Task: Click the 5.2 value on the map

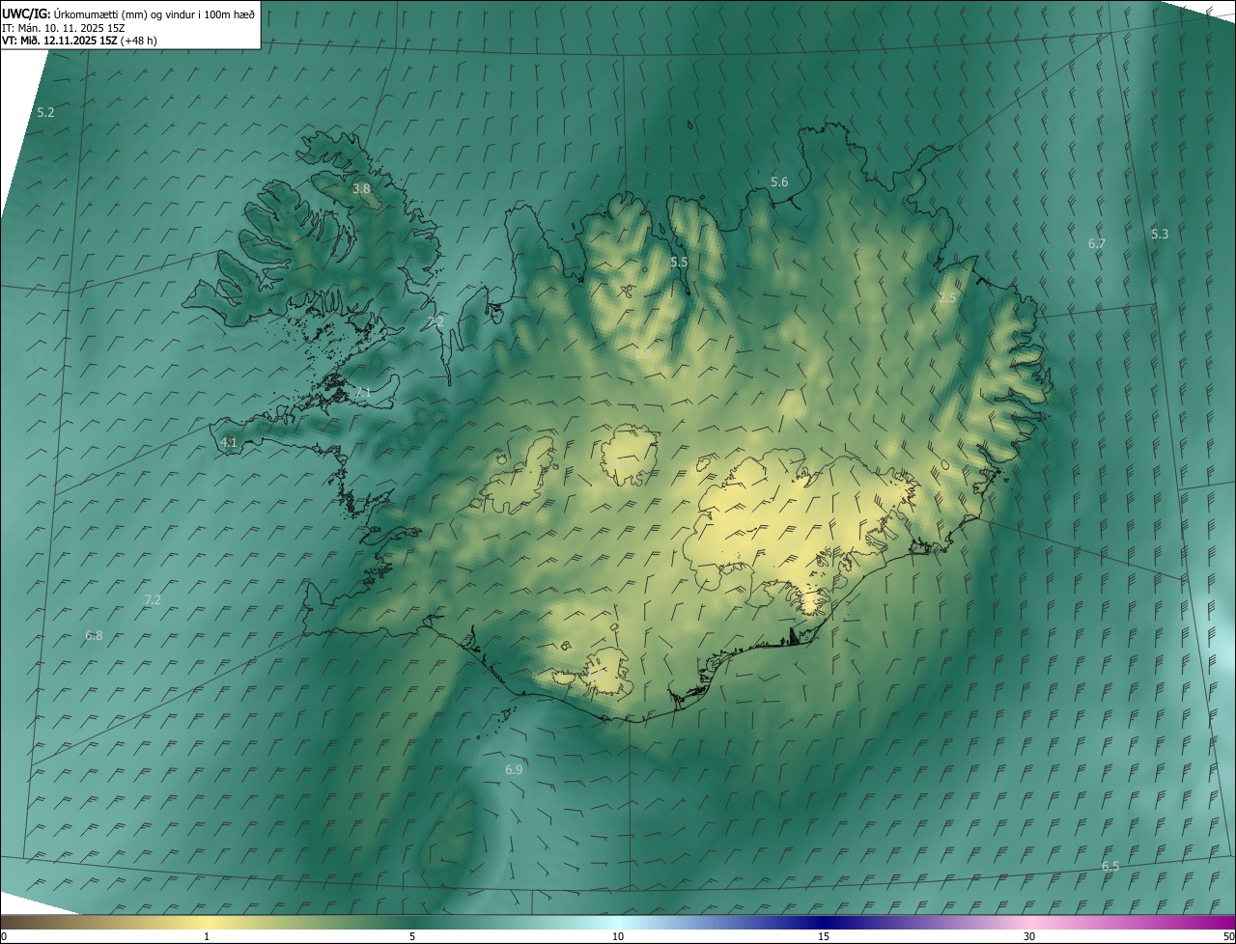Action: 45,113
